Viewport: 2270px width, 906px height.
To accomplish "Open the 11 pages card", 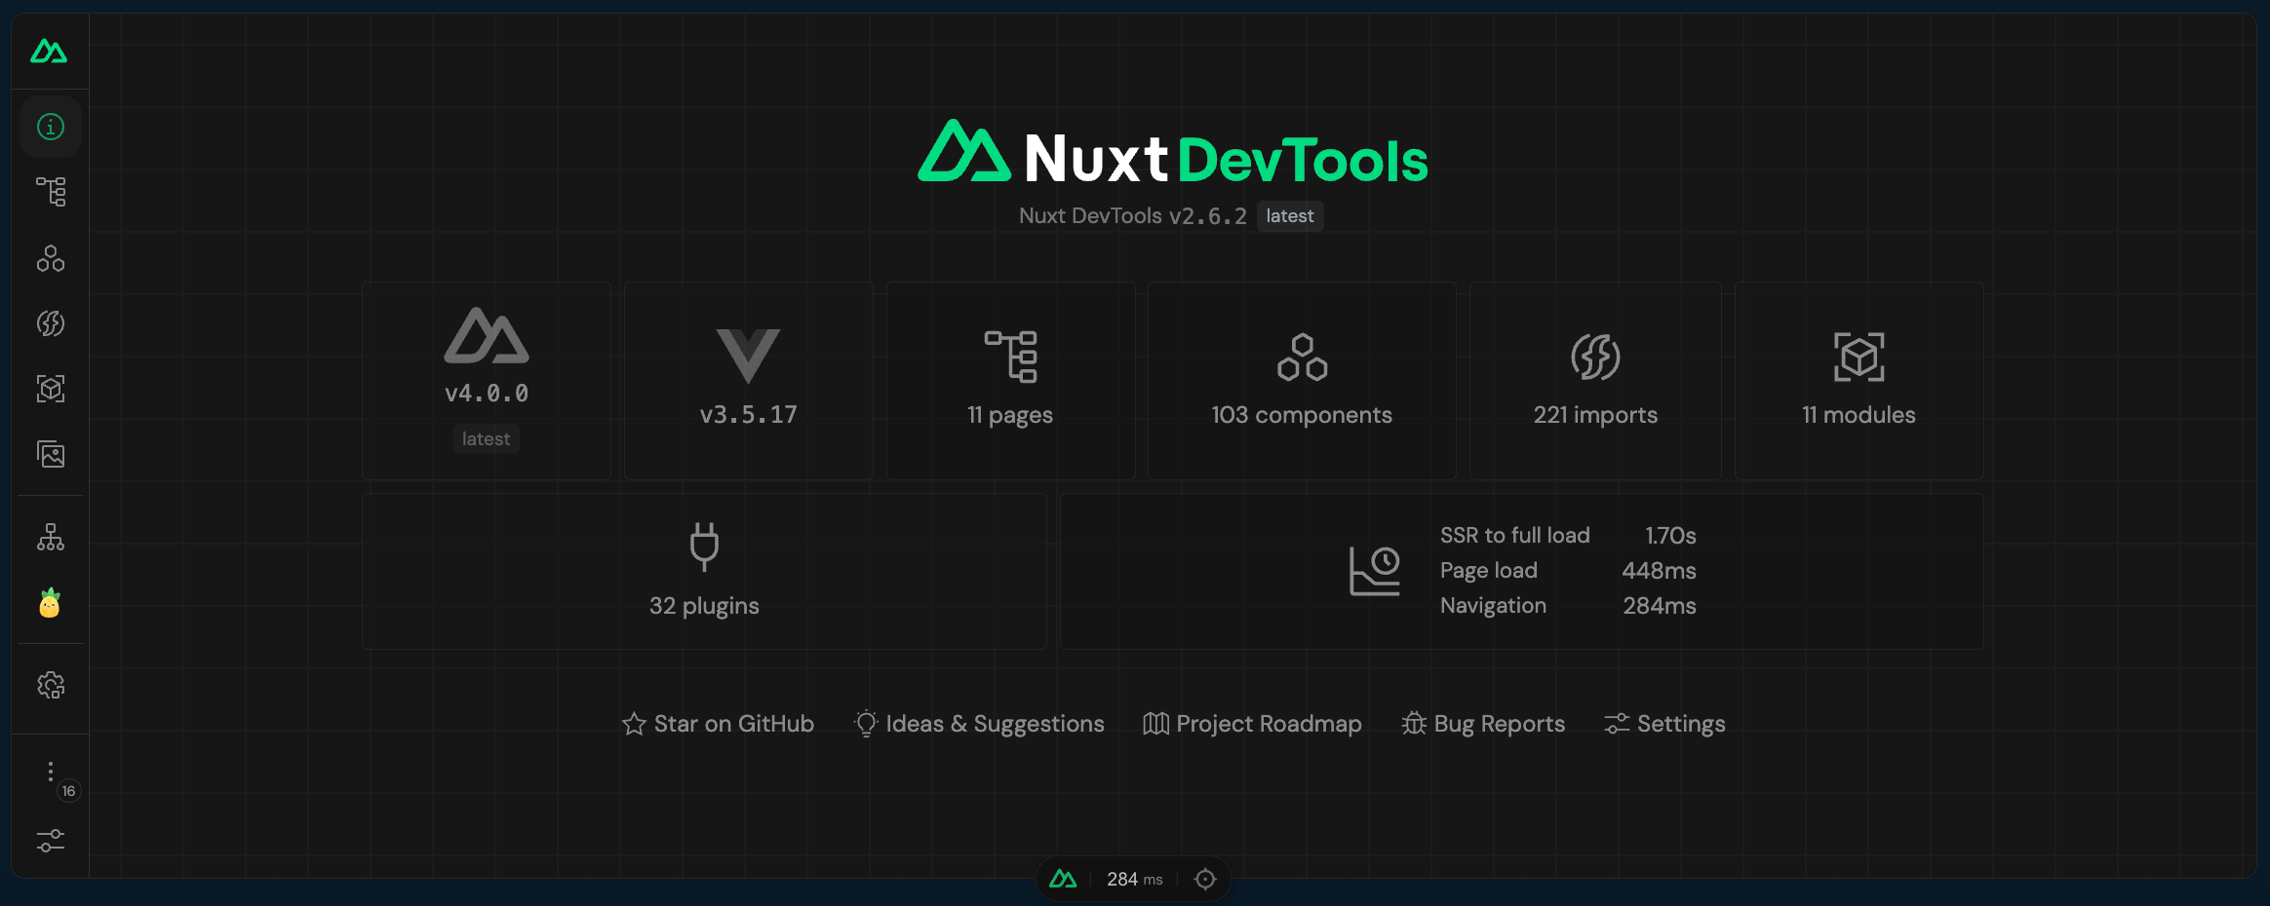I will (x=1010, y=381).
